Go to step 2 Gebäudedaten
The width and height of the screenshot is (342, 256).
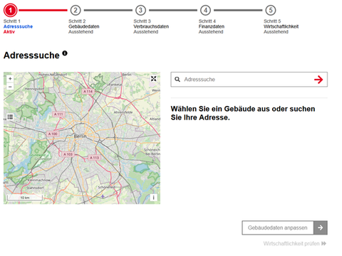click(76, 11)
